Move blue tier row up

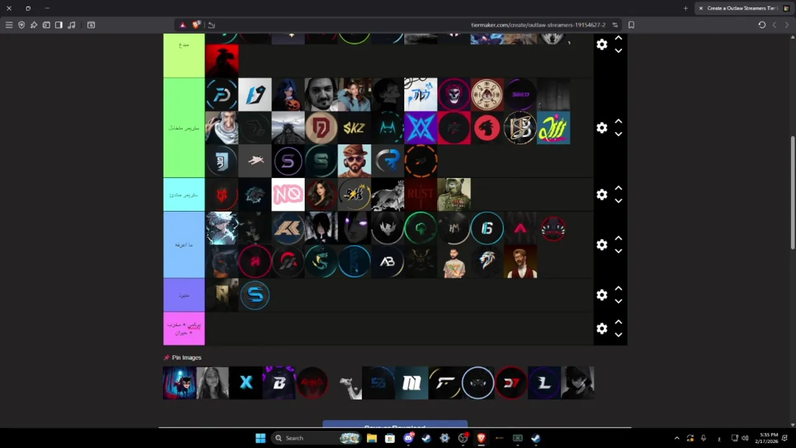(618, 238)
